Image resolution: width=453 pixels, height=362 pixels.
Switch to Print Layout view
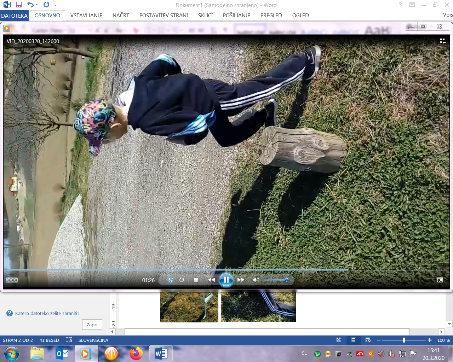pyautogui.click(x=354, y=340)
